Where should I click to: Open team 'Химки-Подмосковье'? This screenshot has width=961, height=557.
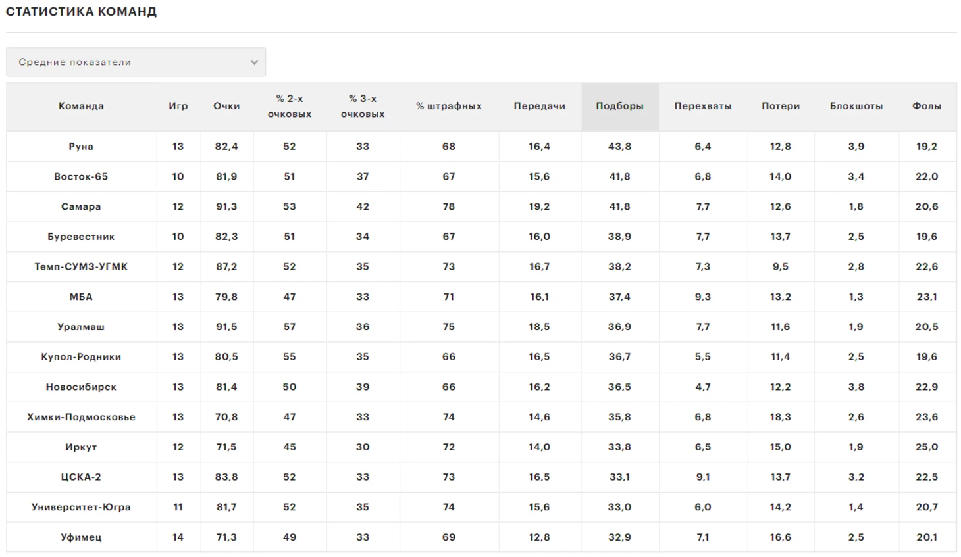(81, 417)
